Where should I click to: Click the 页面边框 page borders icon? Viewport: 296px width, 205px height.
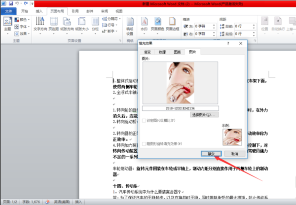pos(172,23)
